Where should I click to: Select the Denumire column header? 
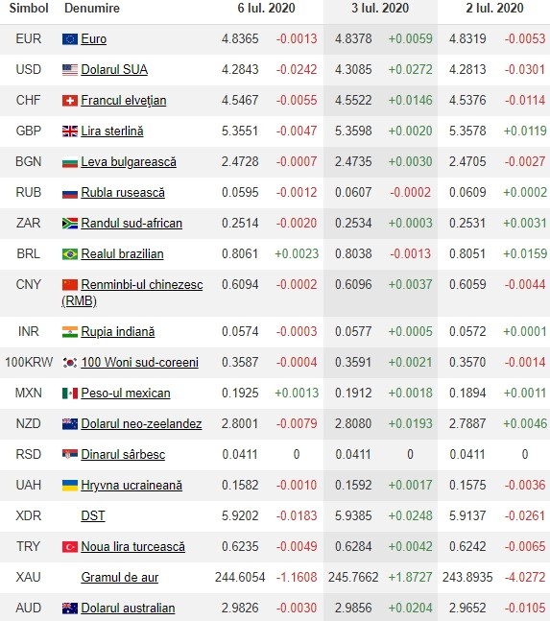92,9
